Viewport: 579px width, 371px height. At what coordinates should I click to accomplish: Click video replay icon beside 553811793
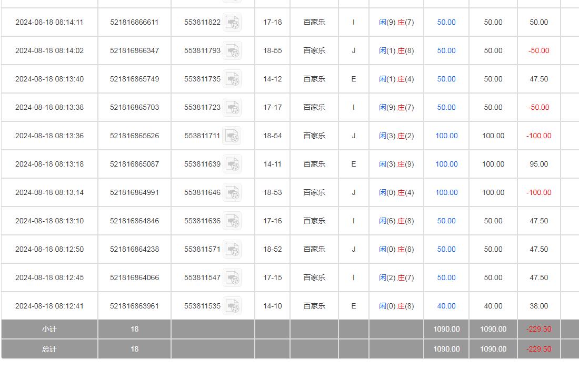(x=232, y=51)
